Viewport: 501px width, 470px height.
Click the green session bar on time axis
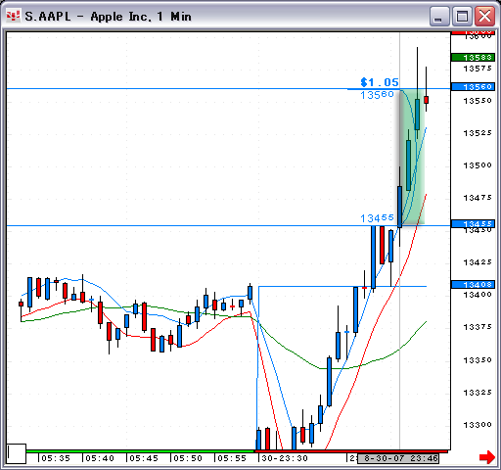click(140, 451)
